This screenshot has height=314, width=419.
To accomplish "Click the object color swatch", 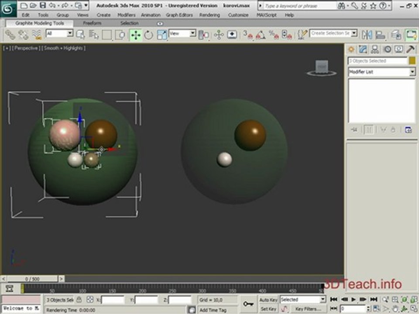I will click(412, 61).
